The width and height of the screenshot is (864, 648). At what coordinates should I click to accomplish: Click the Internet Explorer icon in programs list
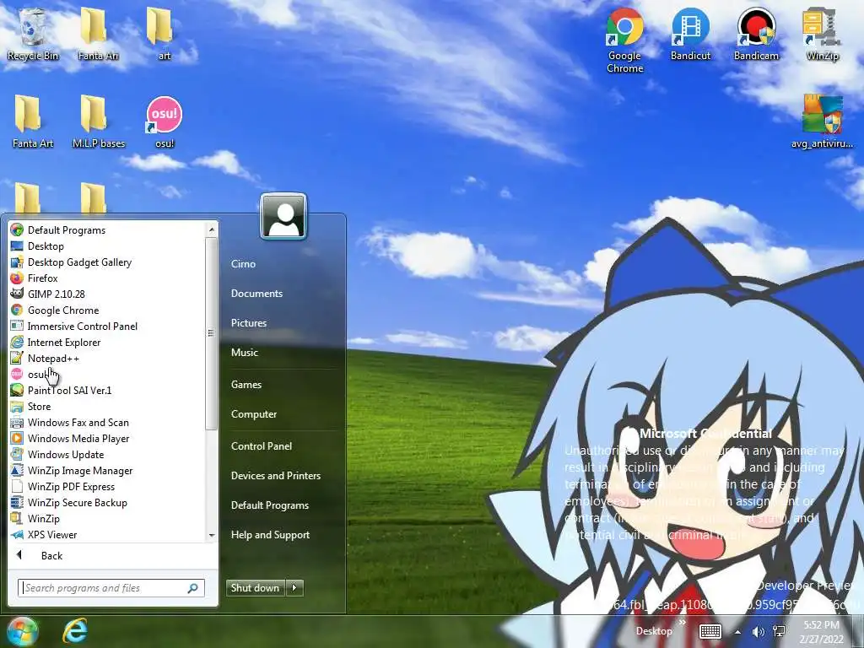coord(17,343)
